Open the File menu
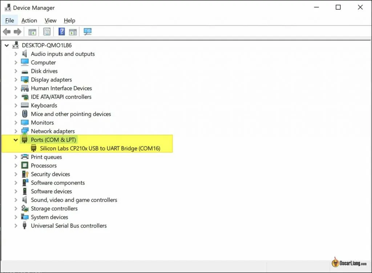 [9, 20]
